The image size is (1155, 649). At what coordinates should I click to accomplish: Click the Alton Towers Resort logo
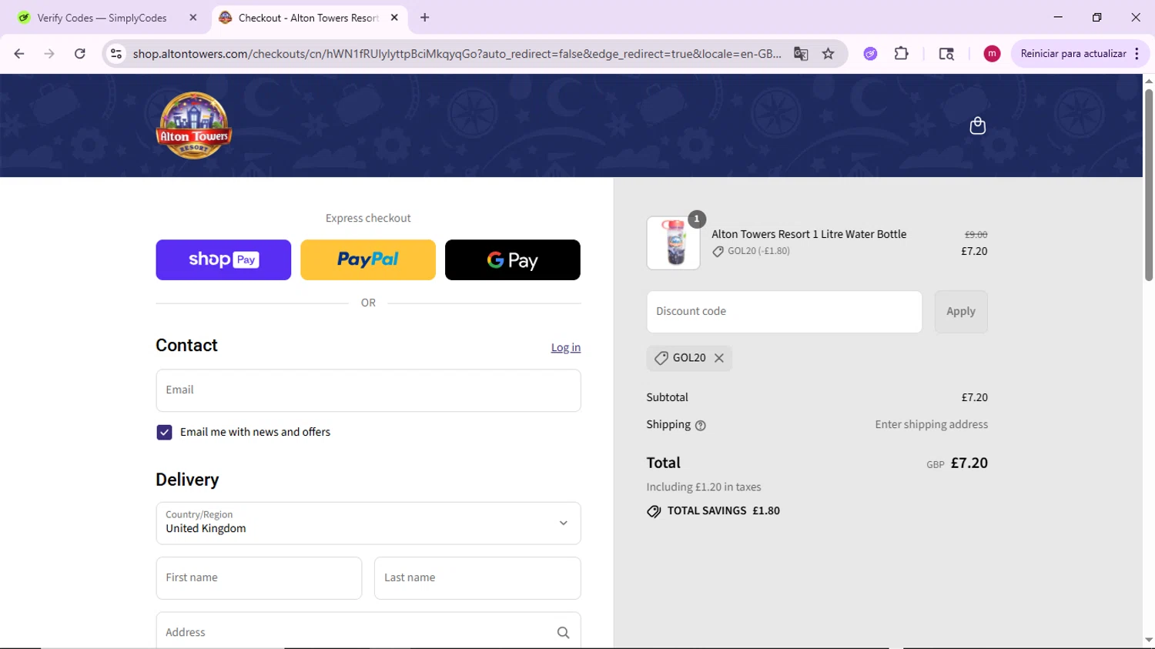193,125
